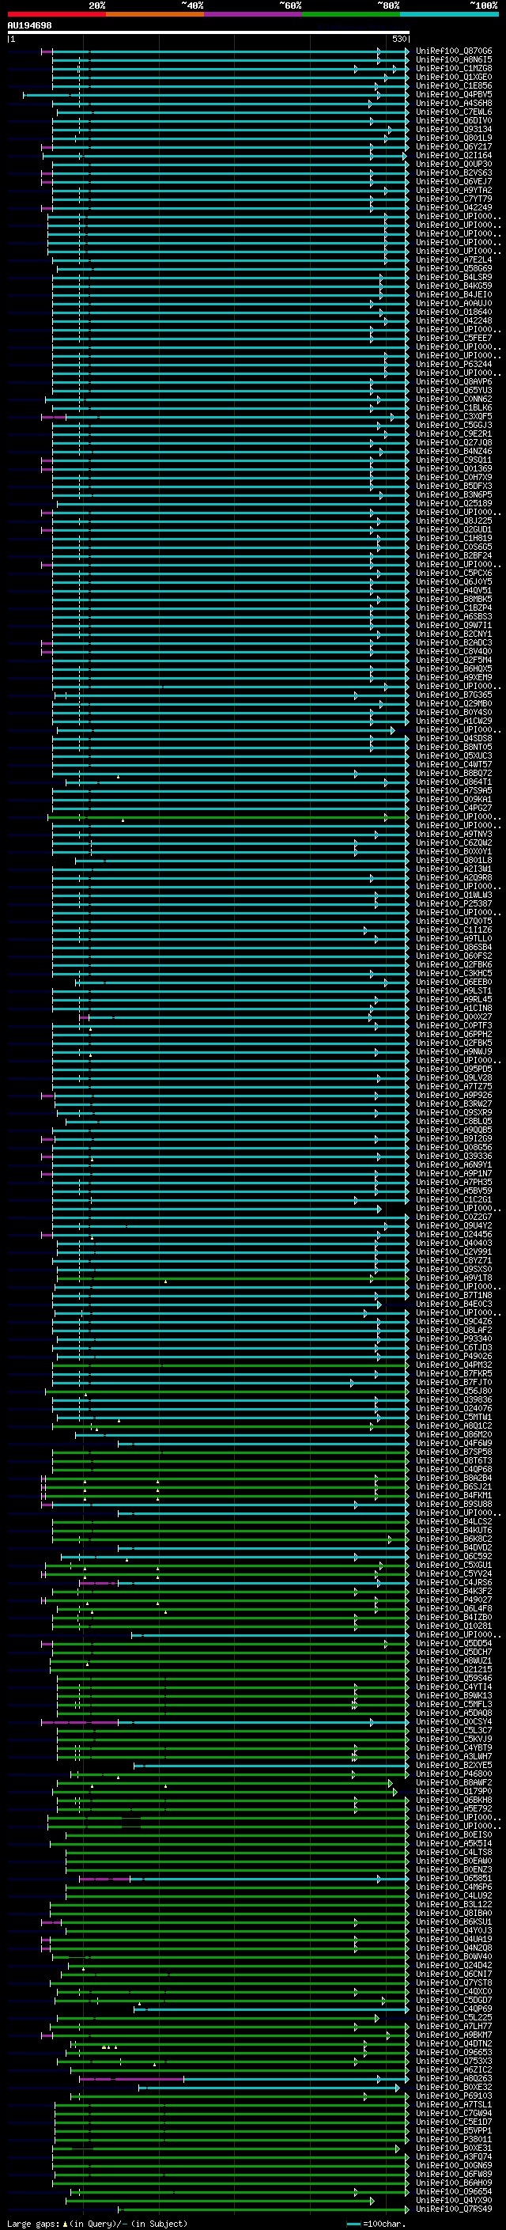The width and height of the screenshot is (506, 2230).
Task: Click the query end position 530
Action: pos(398,39)
